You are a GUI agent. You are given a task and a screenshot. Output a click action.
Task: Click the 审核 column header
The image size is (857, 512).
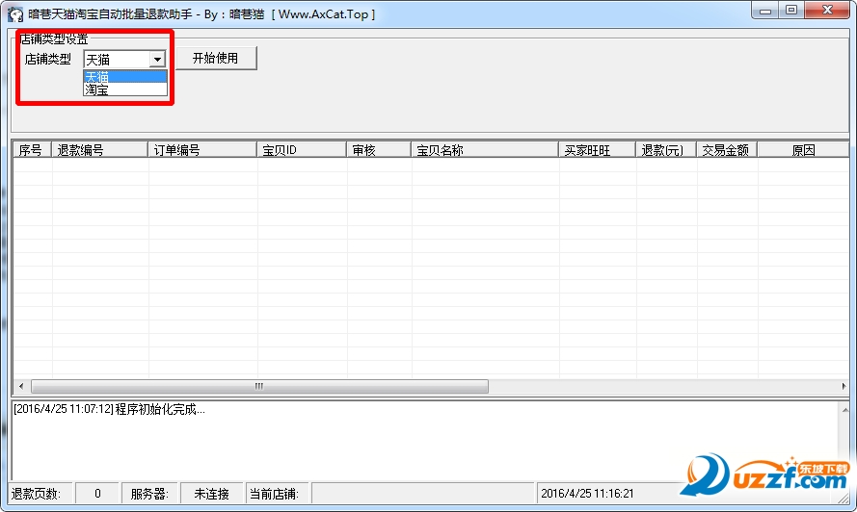(x=379, y=150)
